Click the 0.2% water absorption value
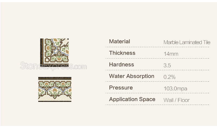217x129 pixels. click(x=169, y=77)
